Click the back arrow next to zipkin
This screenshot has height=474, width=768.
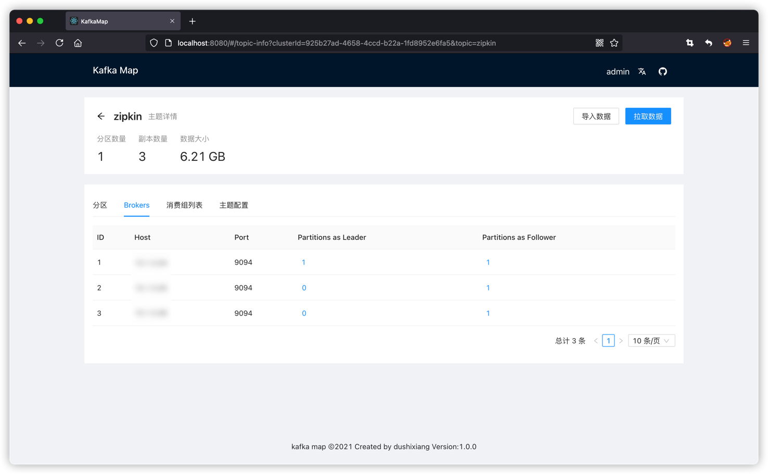(101, 116)
